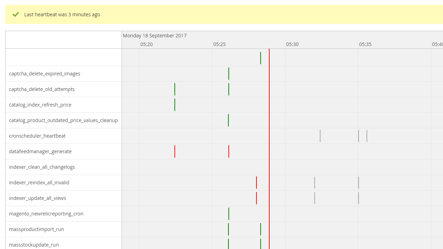Select the green run of captcha_delete_expired_images

pos(228,74)
